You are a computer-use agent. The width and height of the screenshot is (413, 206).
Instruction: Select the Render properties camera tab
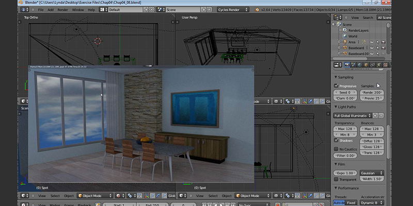[347, 65]
